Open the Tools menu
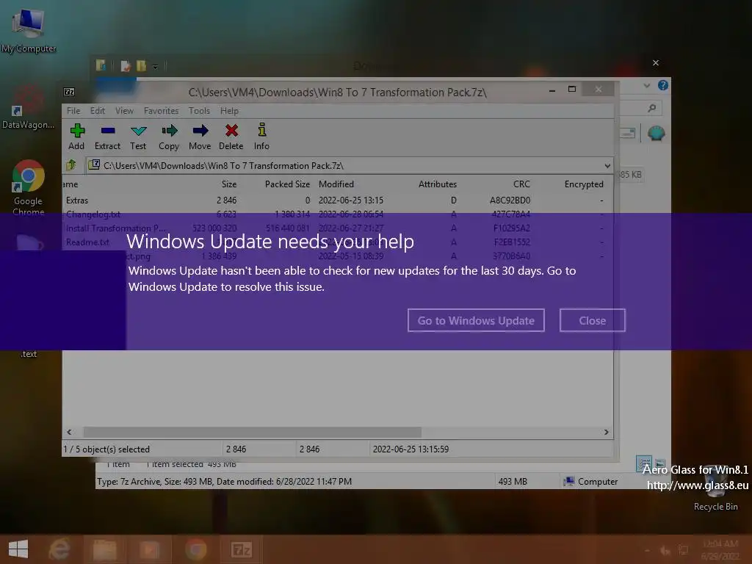 199,111
